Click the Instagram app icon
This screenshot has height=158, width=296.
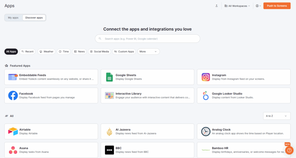(206, 77)
